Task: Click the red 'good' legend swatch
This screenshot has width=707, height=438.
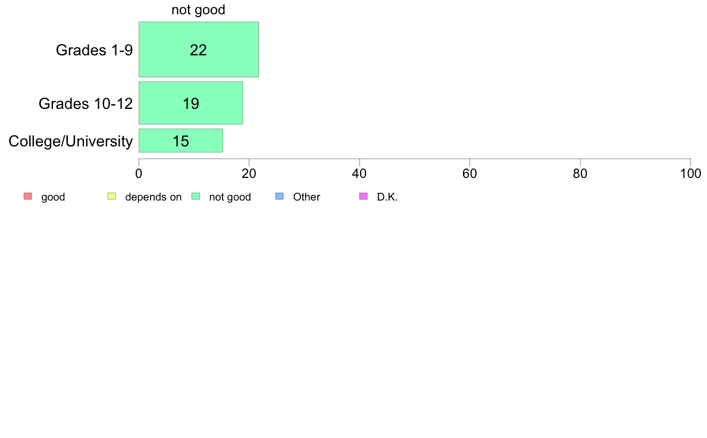Action: click(x=28, y=196)
